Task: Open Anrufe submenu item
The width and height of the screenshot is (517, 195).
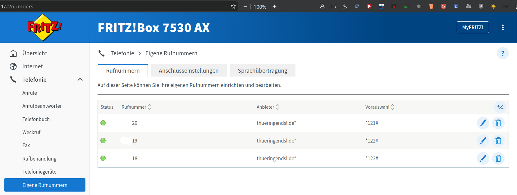Action: [x=30, y=93]
